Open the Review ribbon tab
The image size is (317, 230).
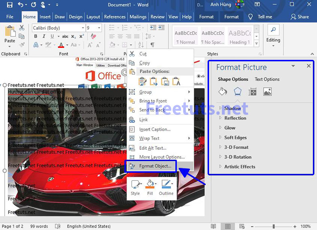(x=157, y=17)
